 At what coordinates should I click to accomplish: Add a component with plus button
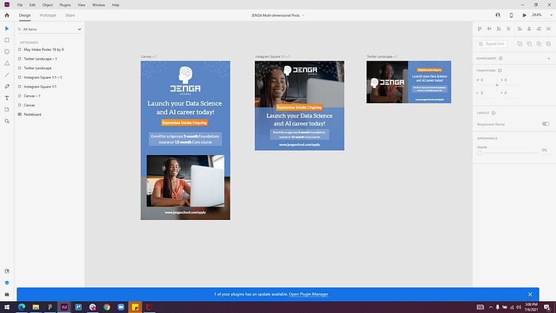coord(549,59)
